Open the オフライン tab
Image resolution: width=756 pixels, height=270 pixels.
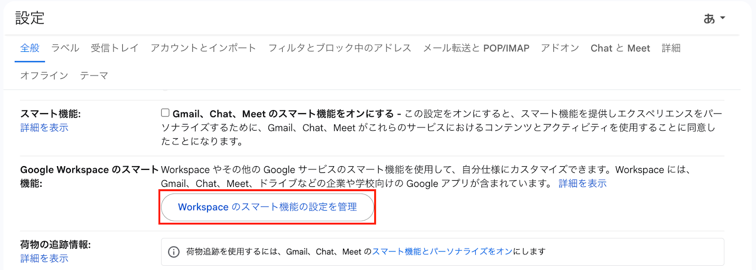pyautogui.click(x=44, y=76)
